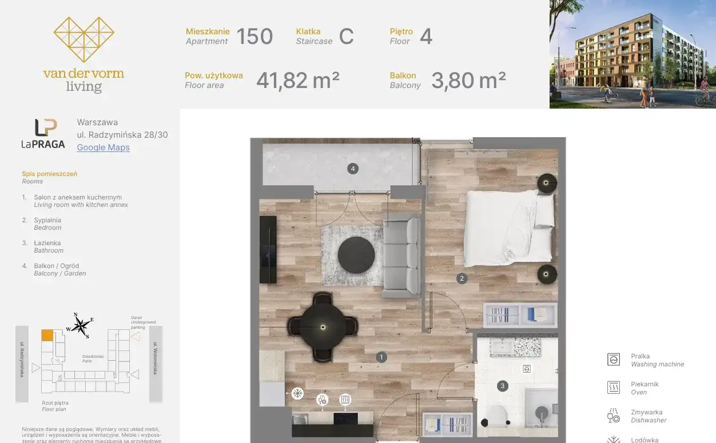The image size is (716, 443).
Task: Click the 'Piekarnik' legend label
Action: tap(645, 384)
